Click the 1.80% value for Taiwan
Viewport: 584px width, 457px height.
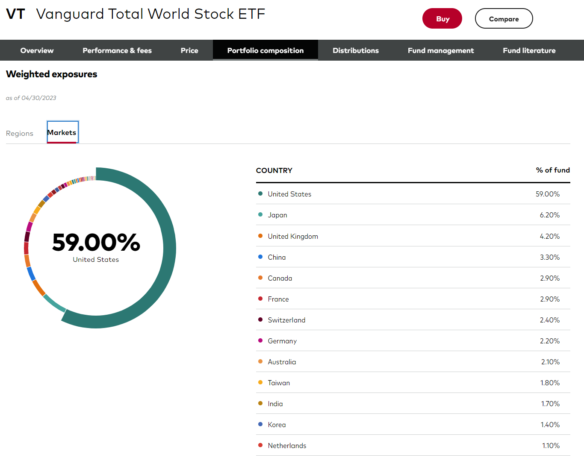coord(550,383)
